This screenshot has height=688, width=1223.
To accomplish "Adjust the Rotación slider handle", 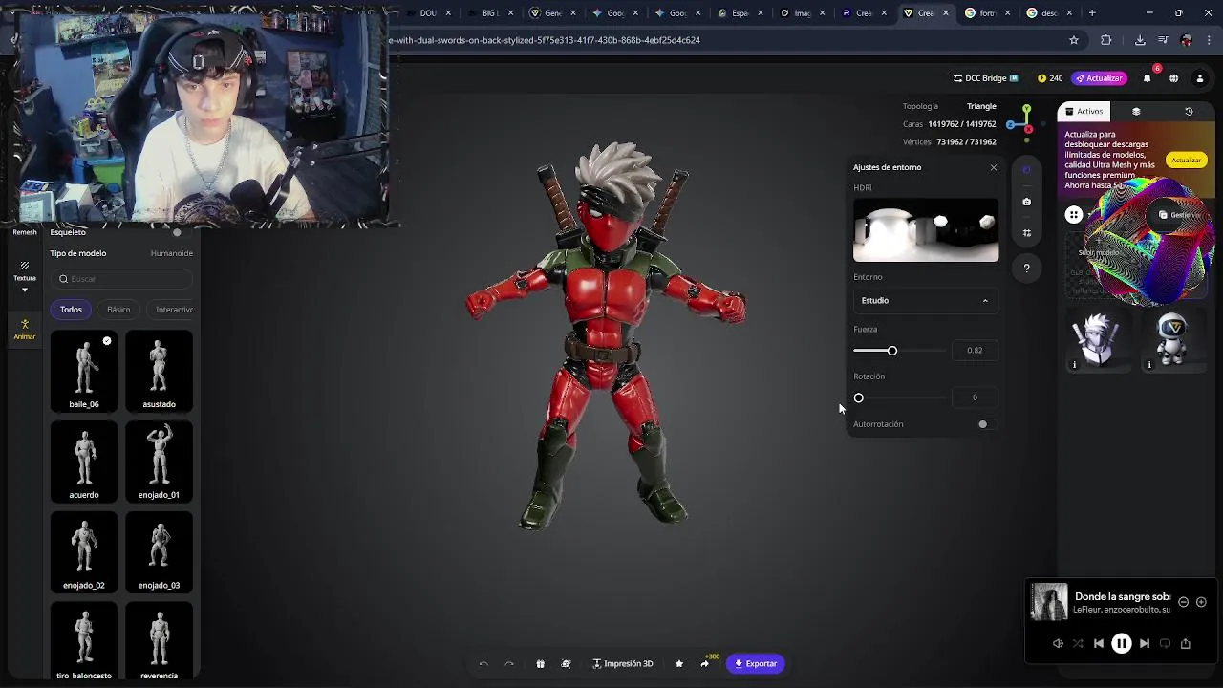I will 858,398.
